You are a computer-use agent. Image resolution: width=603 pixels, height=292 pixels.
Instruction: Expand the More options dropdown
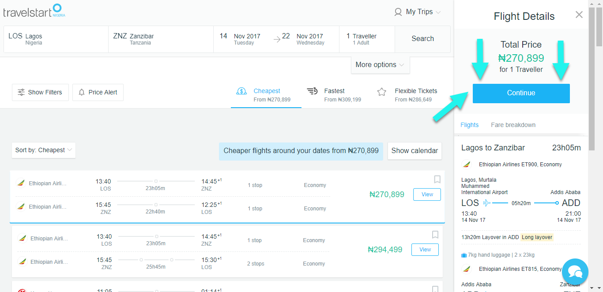380,65
